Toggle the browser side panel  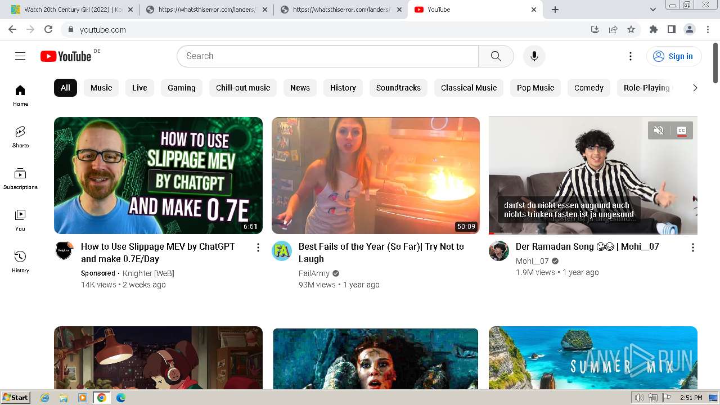click(x=671, y=29)
